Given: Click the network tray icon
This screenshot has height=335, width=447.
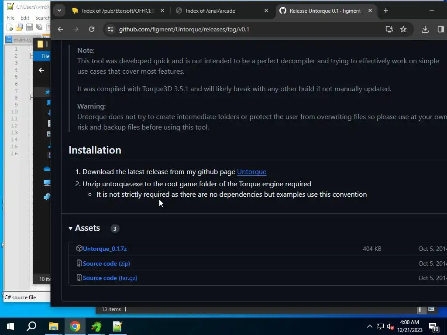Looking at the screenshot, I should tap(380, 326).
